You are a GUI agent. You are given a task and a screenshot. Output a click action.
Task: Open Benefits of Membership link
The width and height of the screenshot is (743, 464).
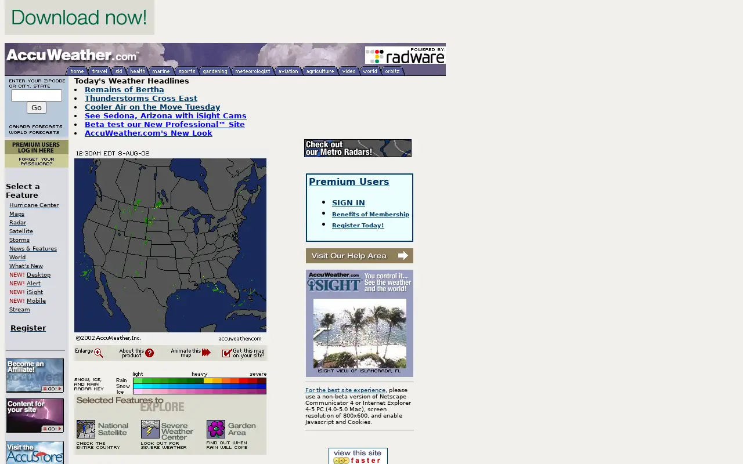370,214
